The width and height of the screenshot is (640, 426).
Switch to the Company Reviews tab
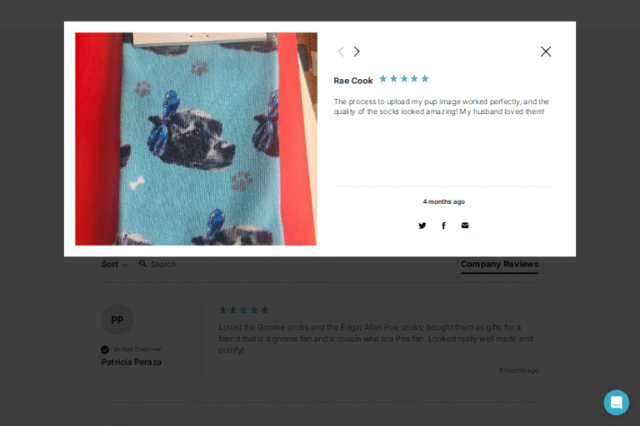[x=500, y=264]
